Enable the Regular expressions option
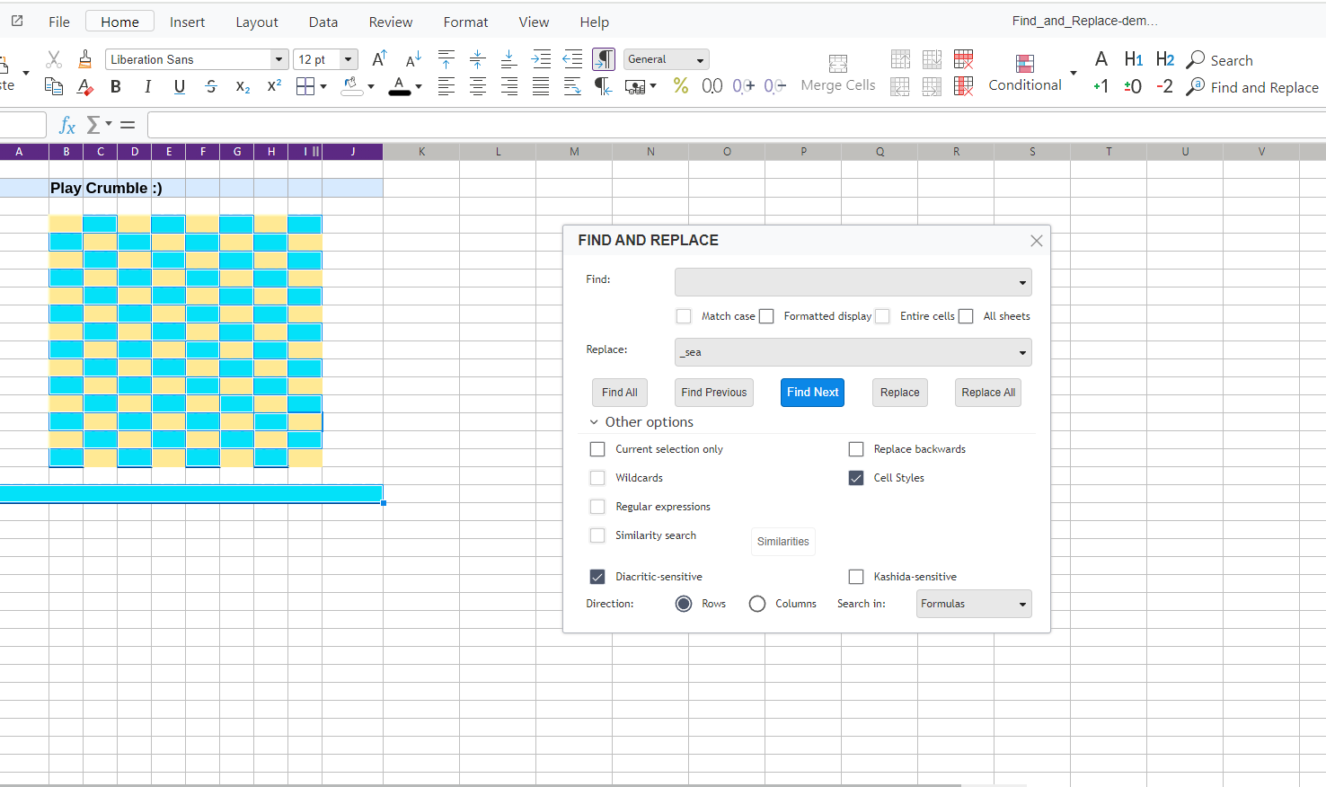This screenshot has height=787, width=1326. point(597,506)
